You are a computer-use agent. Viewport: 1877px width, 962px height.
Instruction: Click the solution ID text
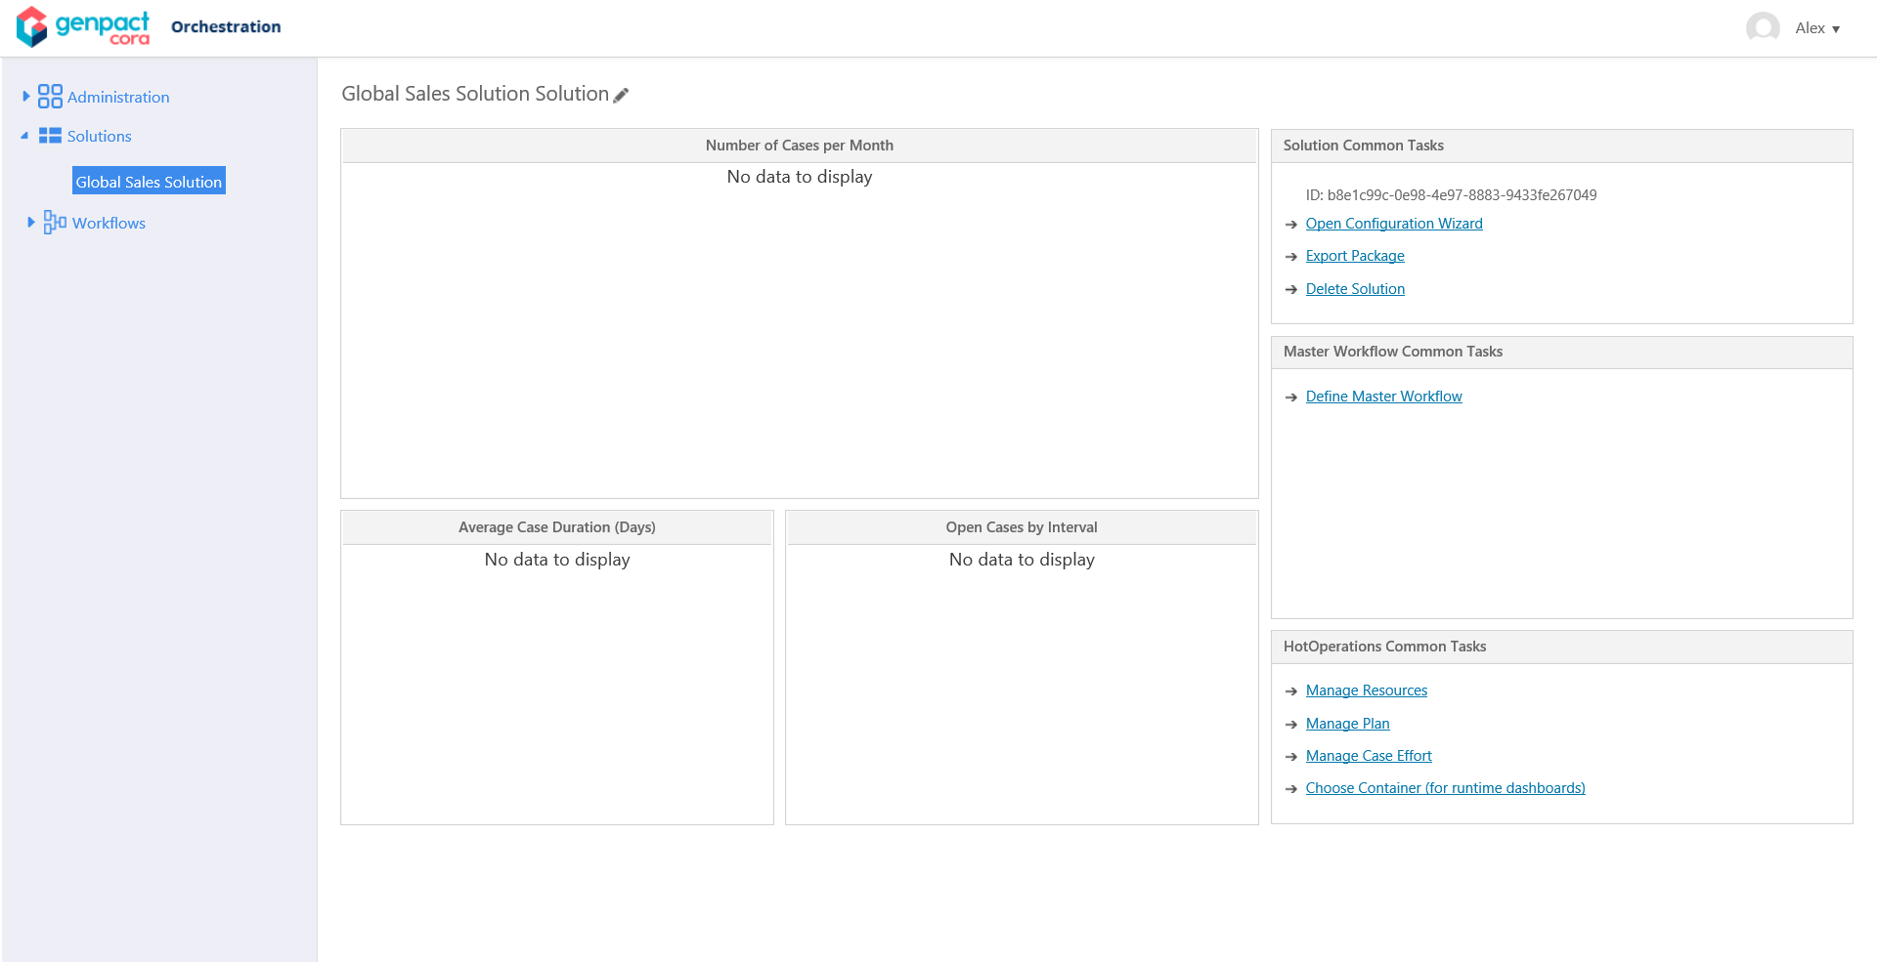pos(1451,195)
